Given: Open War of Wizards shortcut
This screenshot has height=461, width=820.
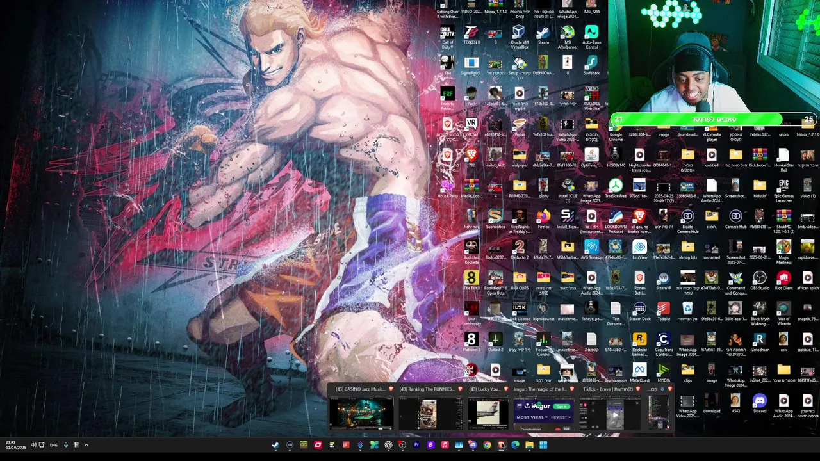Looking at the screenshot, I should pyautogui.click(x=783, y=312).
